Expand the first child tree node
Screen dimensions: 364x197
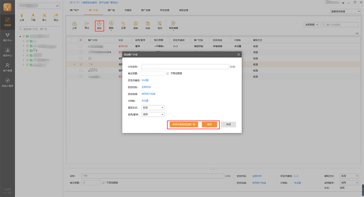[23, 41]
